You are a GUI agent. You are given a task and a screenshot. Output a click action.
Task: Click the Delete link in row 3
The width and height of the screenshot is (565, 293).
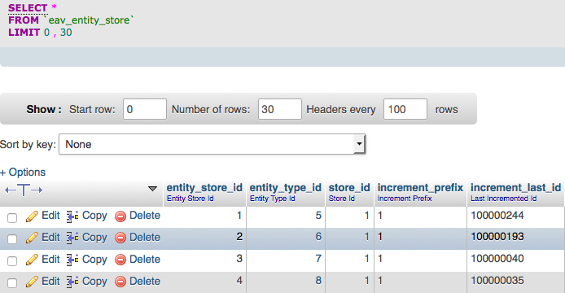pos(145,260)
